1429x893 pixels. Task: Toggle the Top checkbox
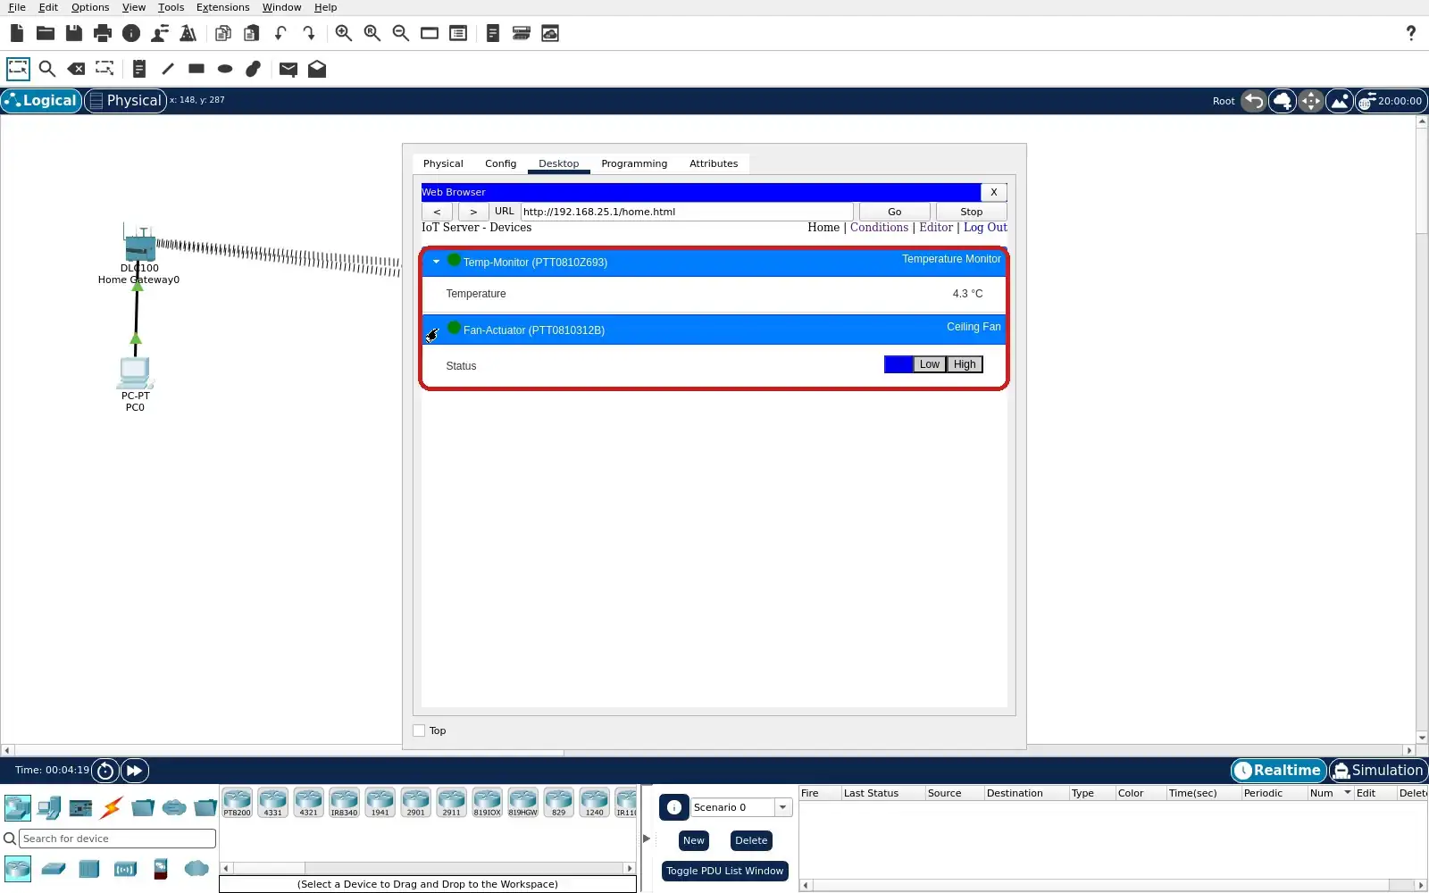pyautogui.click(x=419, y=730)
